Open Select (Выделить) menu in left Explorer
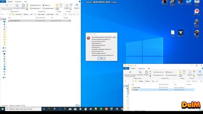This screenshot has width=203, height=114. [x=77, y=6]
